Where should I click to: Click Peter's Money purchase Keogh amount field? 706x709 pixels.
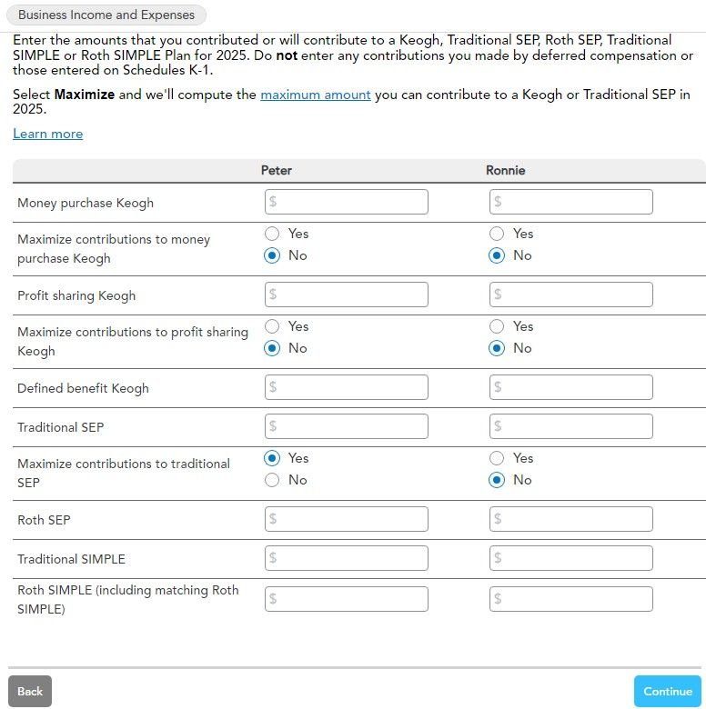(x=346, y=202)
